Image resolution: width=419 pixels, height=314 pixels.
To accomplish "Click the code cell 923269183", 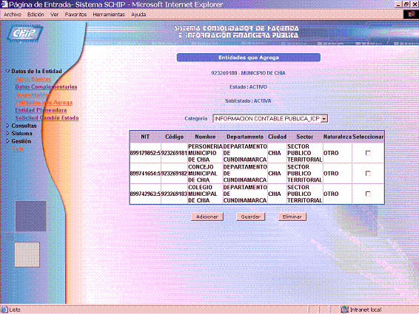I will (x=174, y=194).
